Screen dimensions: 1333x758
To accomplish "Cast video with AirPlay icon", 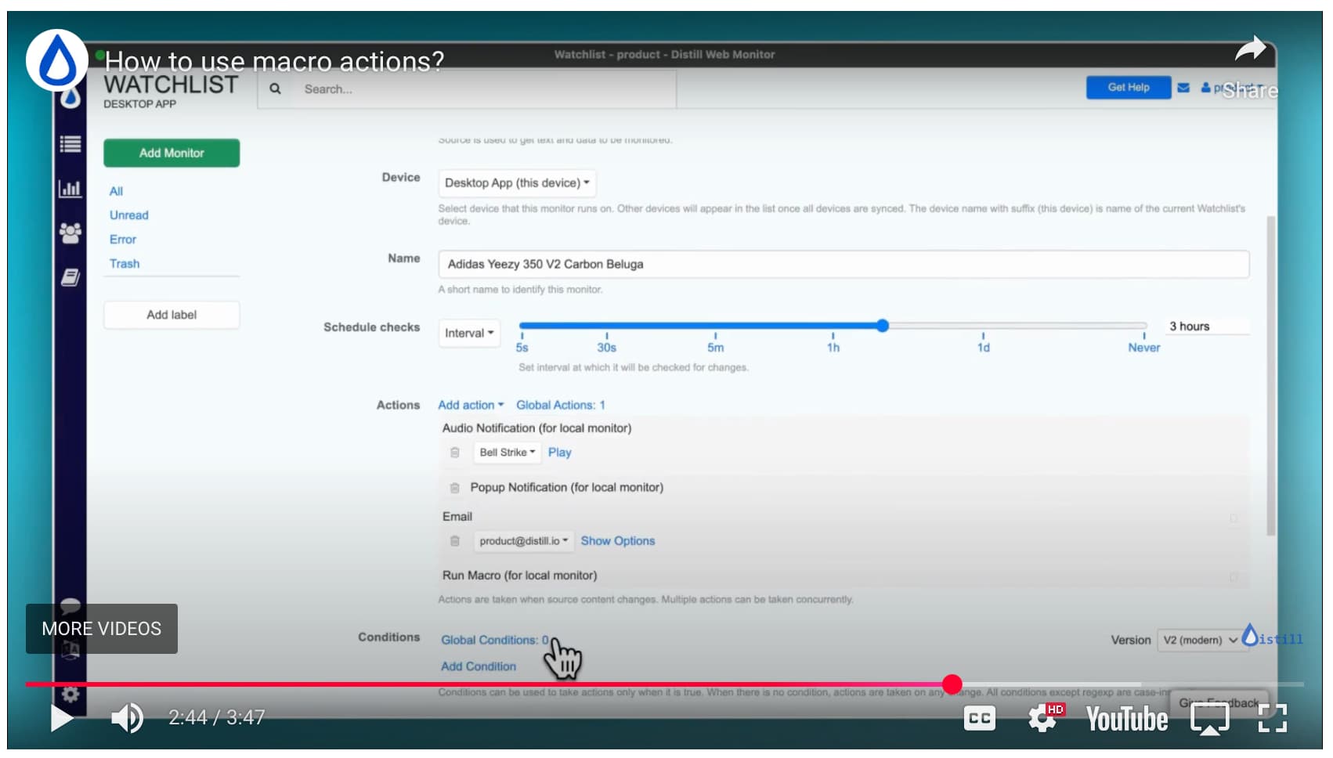I will point(1209,718).
